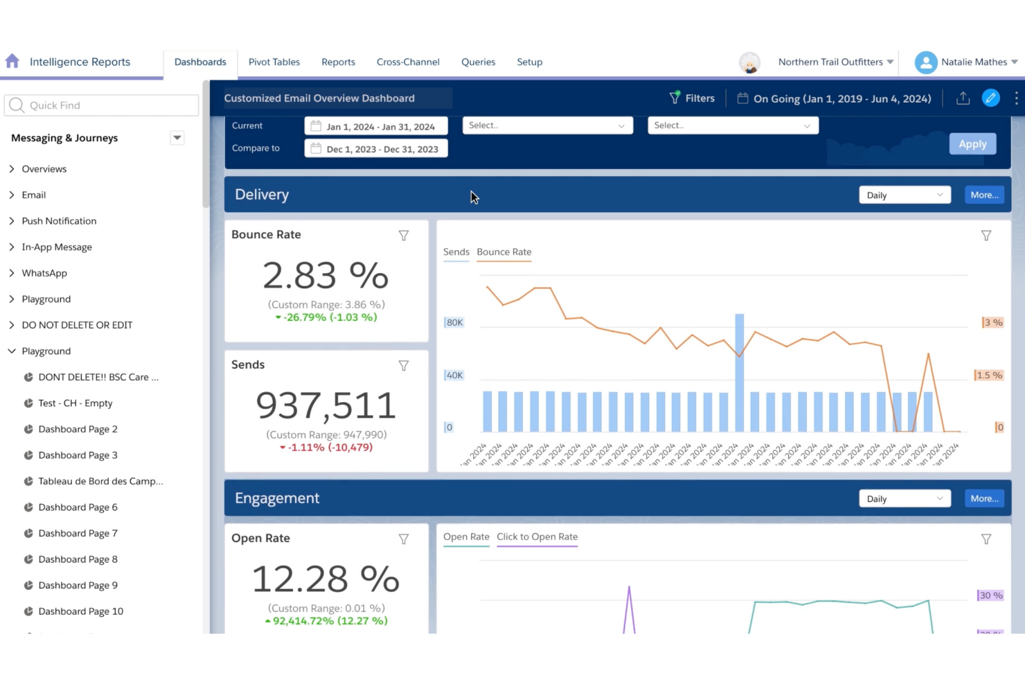1025x684 pixels.
Task: Click the Natalie Mathes avatar icon
Action: (x=925, y=62)
